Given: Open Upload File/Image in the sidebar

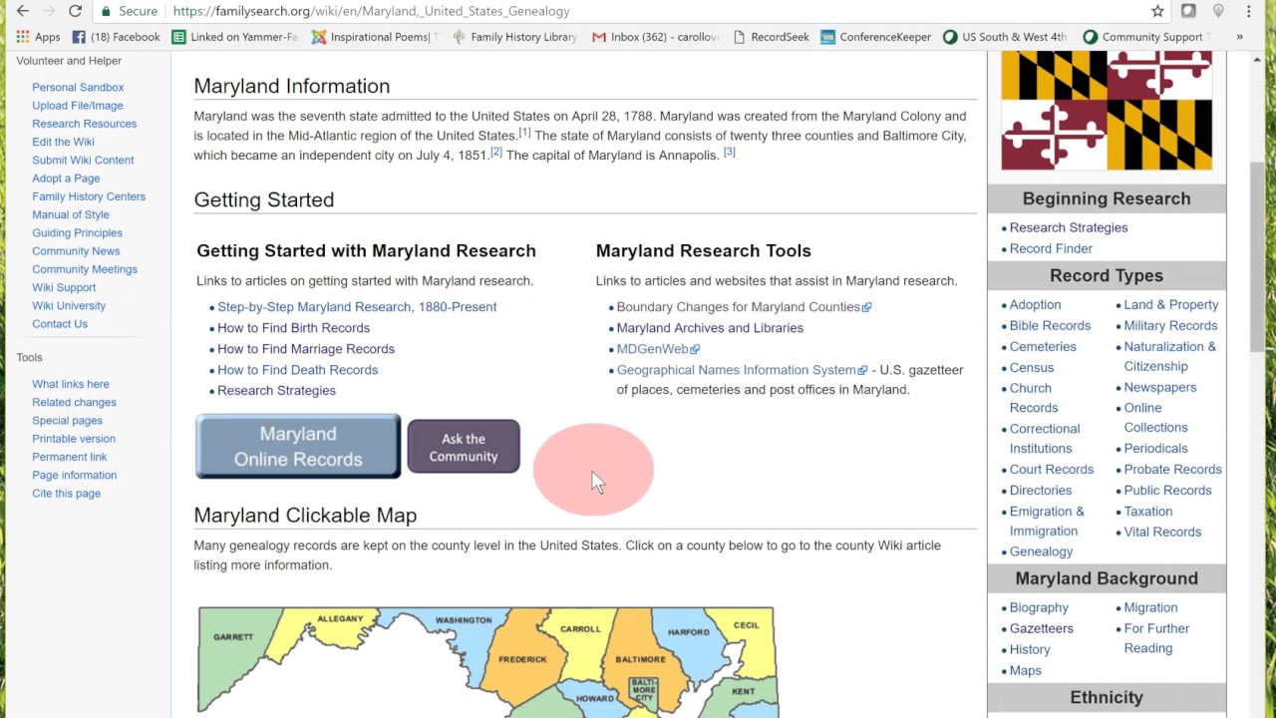Looking at the screenshot, I should (x=78, y=106).
